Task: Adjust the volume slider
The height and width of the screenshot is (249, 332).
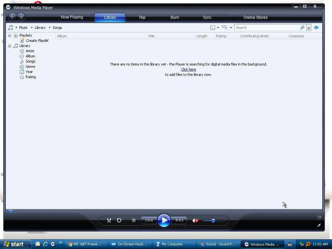Action: (213, 220)
